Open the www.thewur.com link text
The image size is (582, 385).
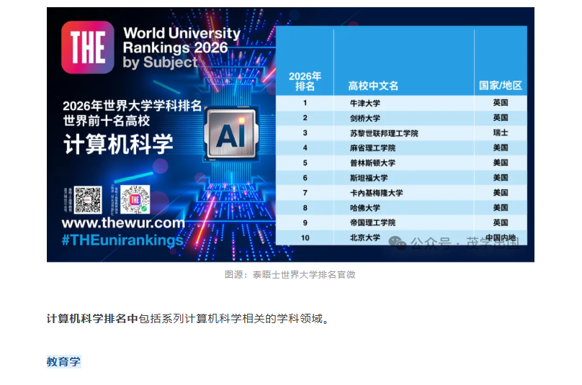click(123, 223)
